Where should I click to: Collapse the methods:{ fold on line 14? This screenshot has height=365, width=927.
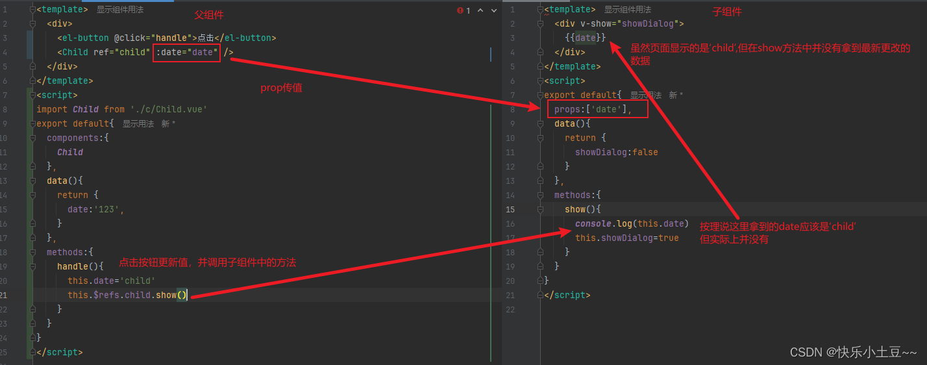coord(541,195)
